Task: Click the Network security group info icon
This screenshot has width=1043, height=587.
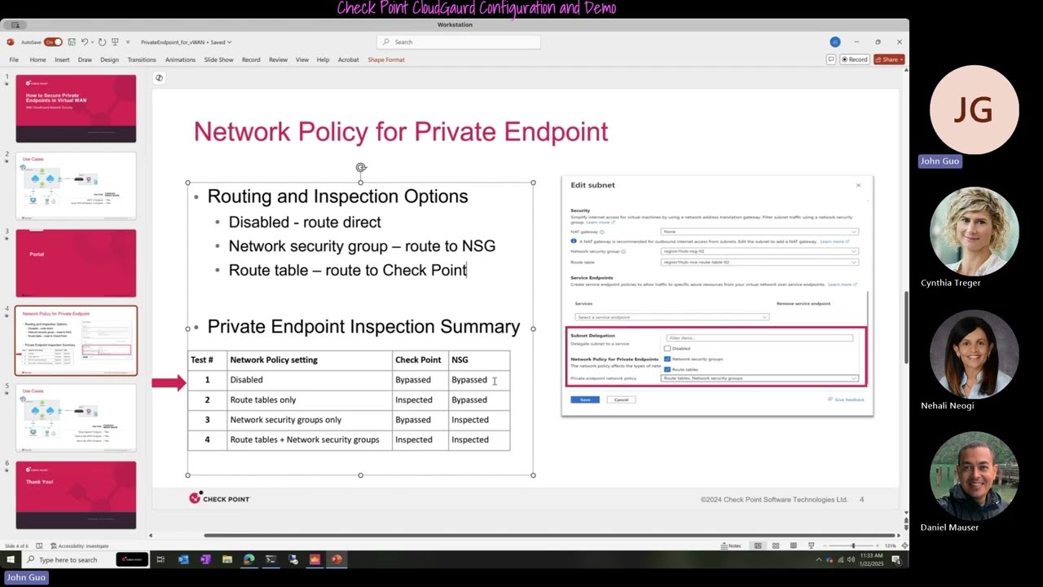Action: point(623,251)
